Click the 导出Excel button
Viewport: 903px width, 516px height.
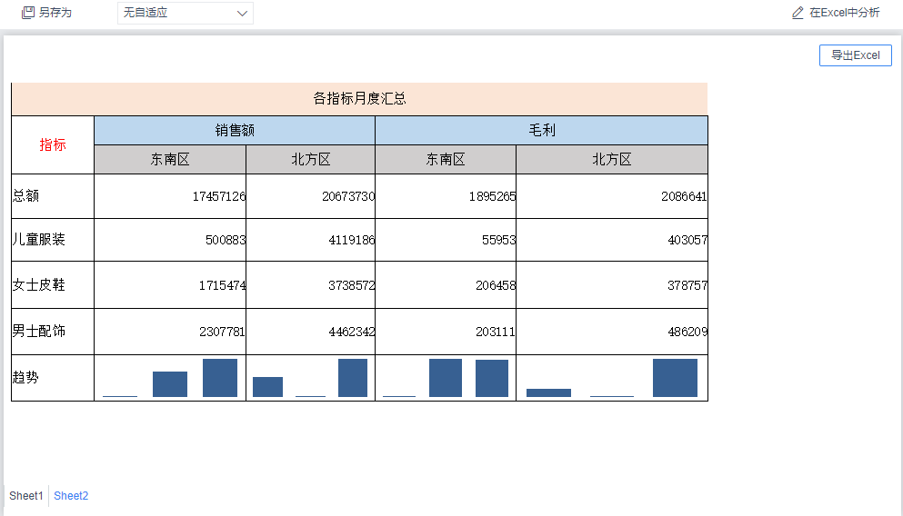[855, 55]
